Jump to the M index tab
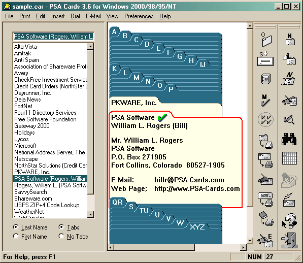This screenshot has width=303, height=263. click(x=137, y=77)
